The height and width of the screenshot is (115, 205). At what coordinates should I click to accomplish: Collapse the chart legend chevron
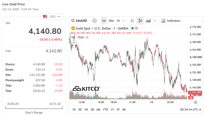(74, 43)
